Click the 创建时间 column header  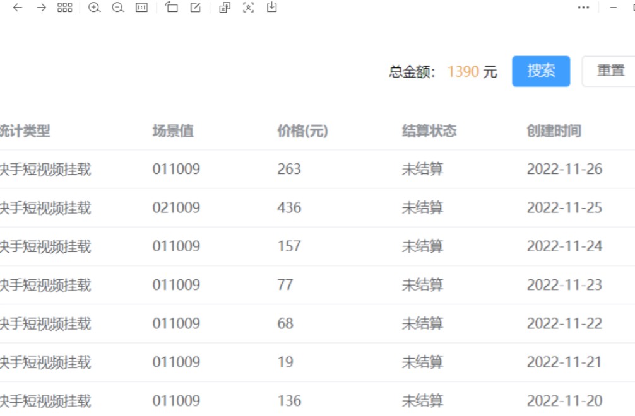(554, 131)
